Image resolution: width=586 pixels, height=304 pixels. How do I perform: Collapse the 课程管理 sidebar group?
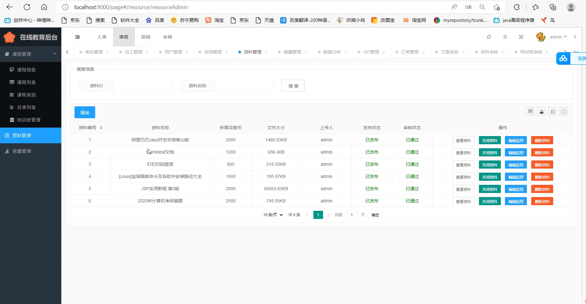click(x=55, y=54)
